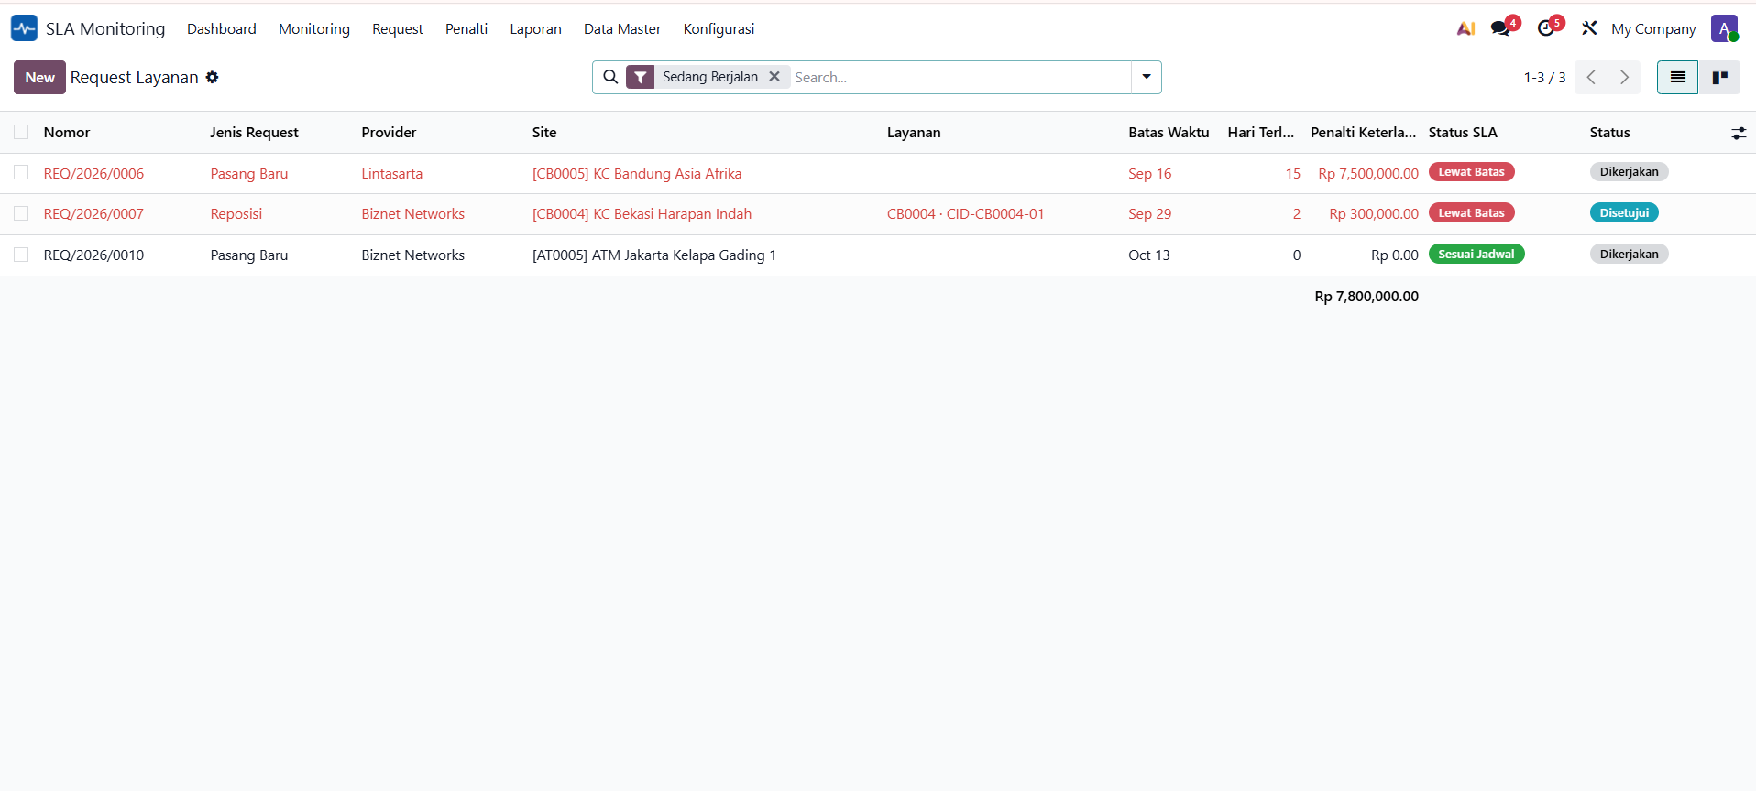Check the REQ/2026/0006 row checkbox
This screenshot has width=1756, height=791.
pos(21,172)
